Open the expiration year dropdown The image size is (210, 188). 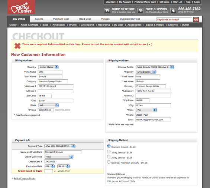pyautogui.click(x=64, y=166)
